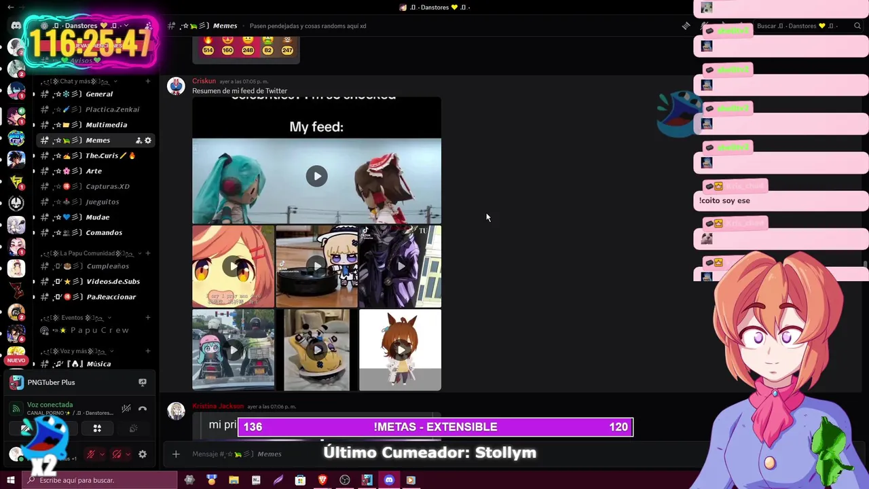Play orange-haired anime girl video thumbnail
Image resolution: width=869 pixels, height=489 pixels.
point(233,266)
